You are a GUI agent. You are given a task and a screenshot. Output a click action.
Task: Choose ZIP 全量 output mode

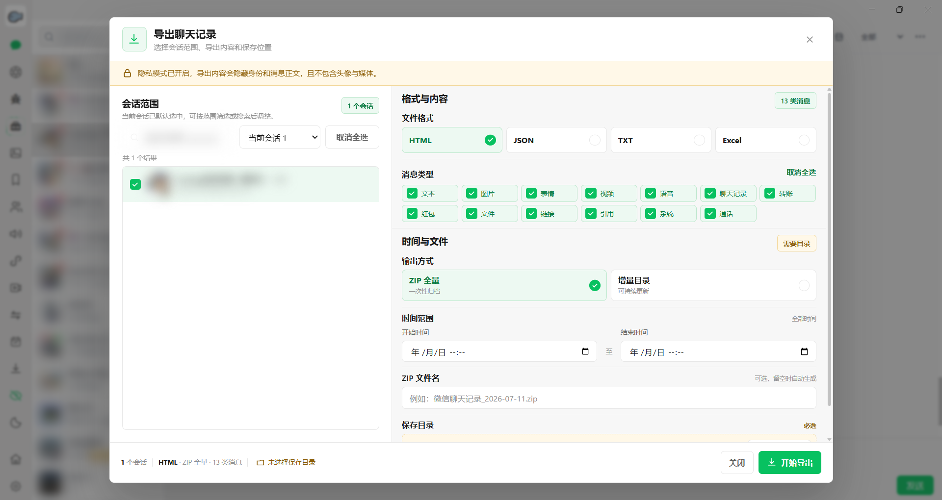click(504, 285)
